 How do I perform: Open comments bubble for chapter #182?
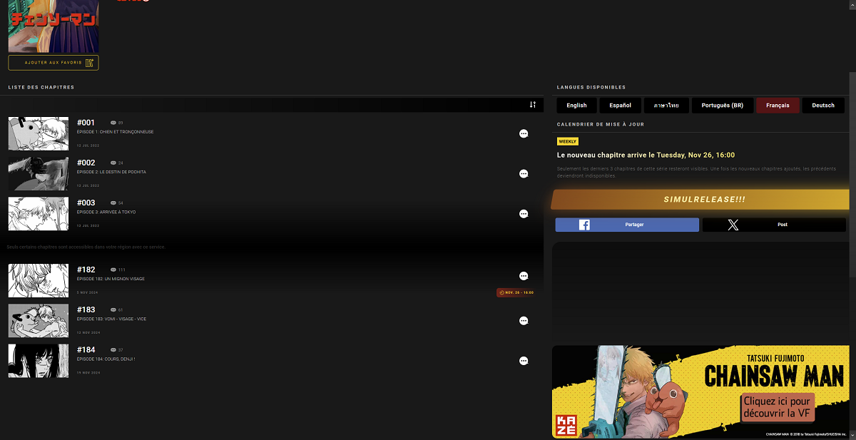(524, 276)
